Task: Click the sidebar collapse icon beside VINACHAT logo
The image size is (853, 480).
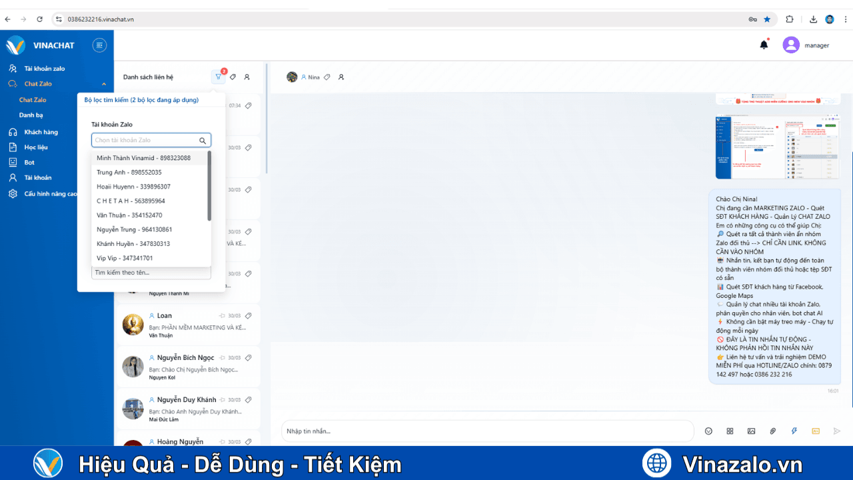Action: pyautogui.click(x=99, y=45)
